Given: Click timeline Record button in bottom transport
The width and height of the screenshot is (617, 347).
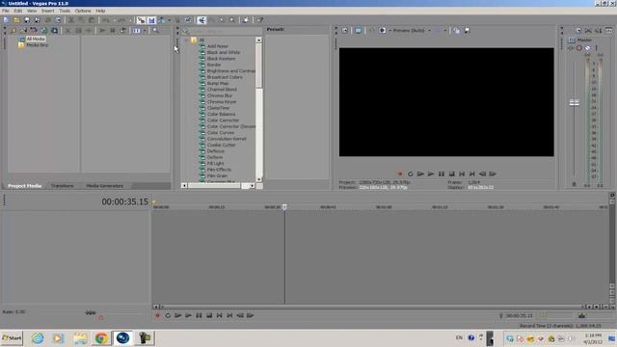Looking at the screenshot, I should (x=157, y=315).
